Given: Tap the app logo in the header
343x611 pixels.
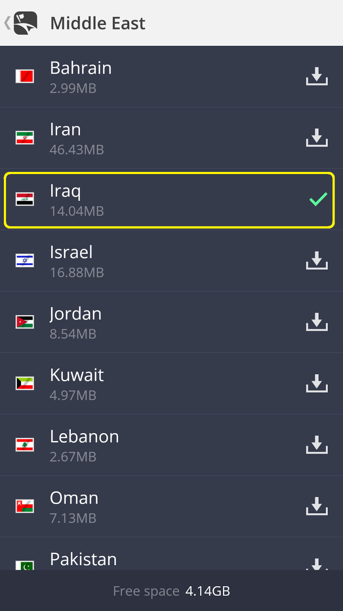Looking at the screenshot, I should [x=26, y=23].
